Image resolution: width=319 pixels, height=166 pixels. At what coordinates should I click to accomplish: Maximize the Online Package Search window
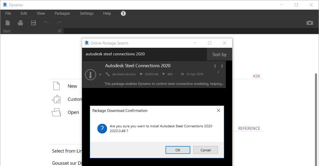(210, 43)
